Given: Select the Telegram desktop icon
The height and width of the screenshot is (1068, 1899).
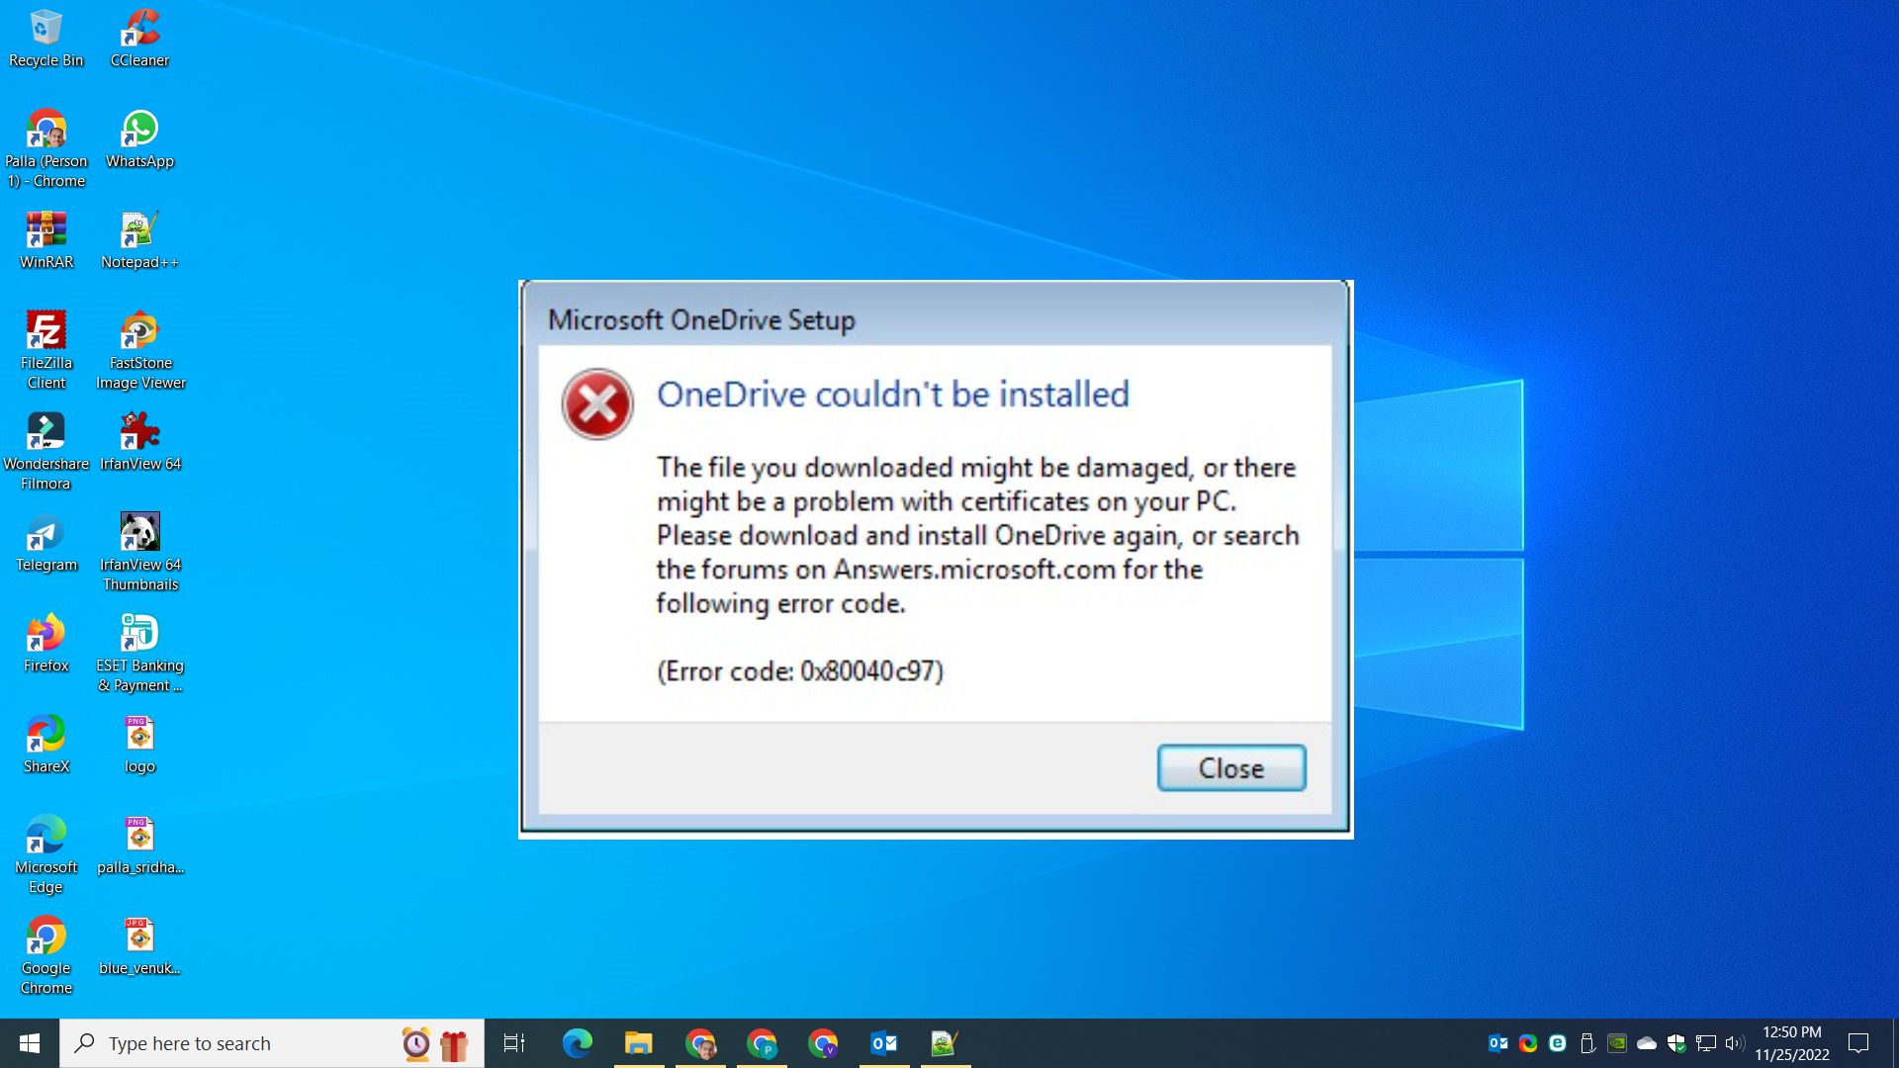Looking at the screenshot, I should (x=45, y=544).
